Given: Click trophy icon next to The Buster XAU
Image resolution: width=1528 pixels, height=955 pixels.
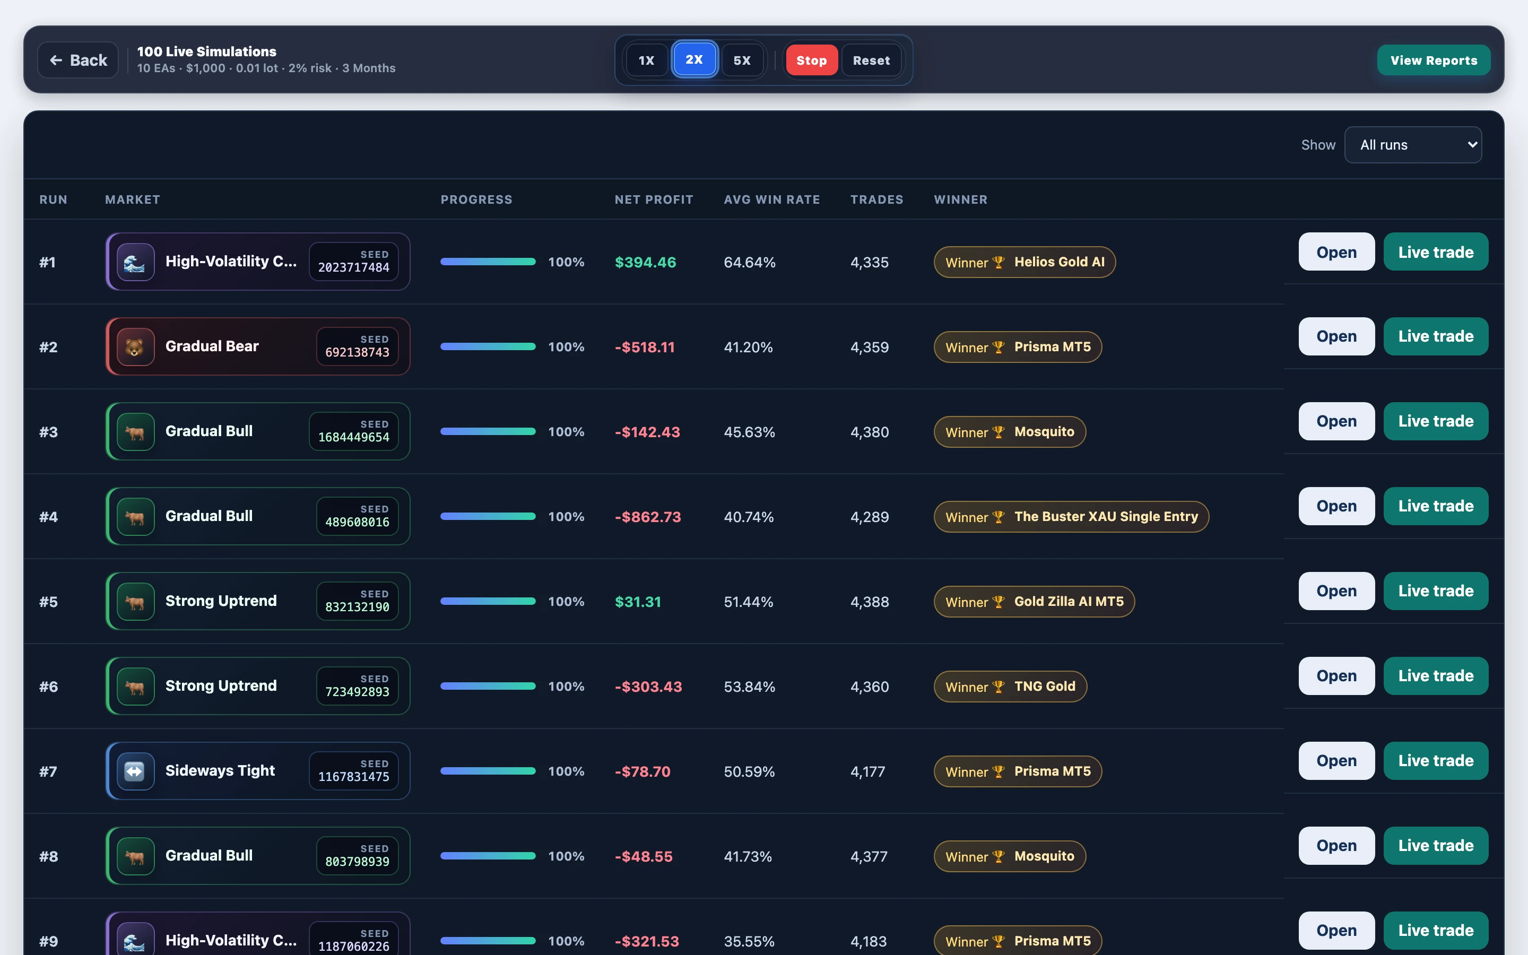Looking at the screenshot, I should coord(999,517).
